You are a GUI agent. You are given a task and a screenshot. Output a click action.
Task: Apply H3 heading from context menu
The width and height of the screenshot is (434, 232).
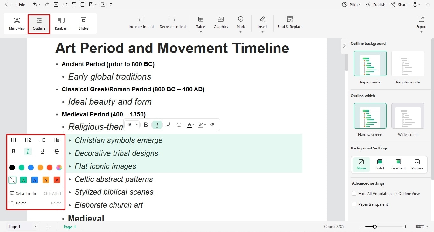tap(42, 140)
